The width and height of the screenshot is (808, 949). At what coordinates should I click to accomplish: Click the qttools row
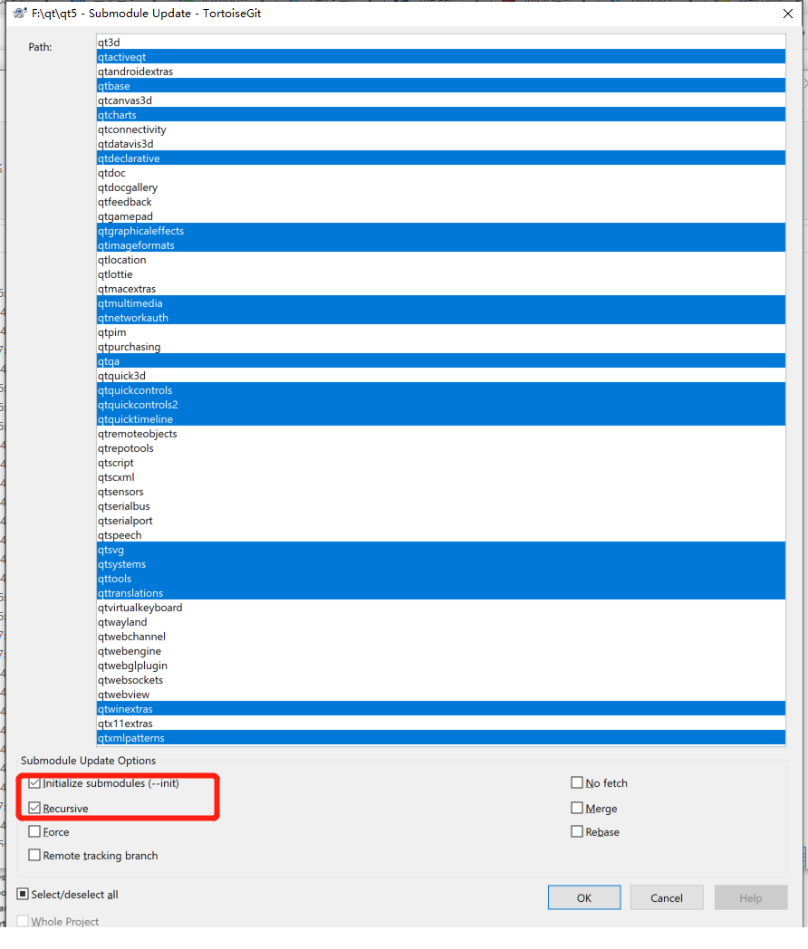[x=440, y=579]
